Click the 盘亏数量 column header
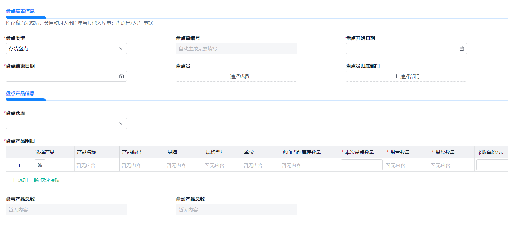Viewport: 513px width, 232px height. (407, 152)
